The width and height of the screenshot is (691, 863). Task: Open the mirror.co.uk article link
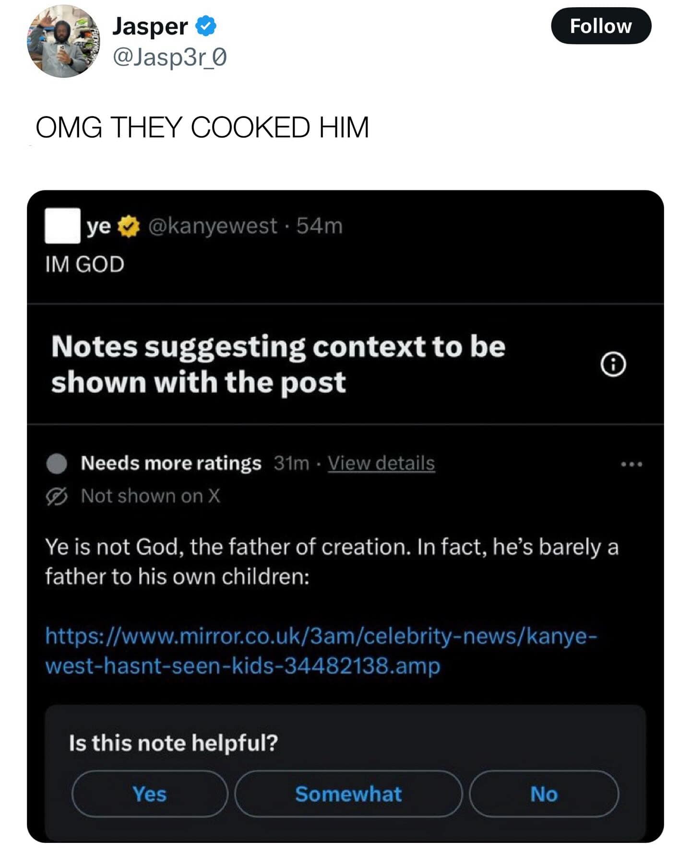(321, 651)
